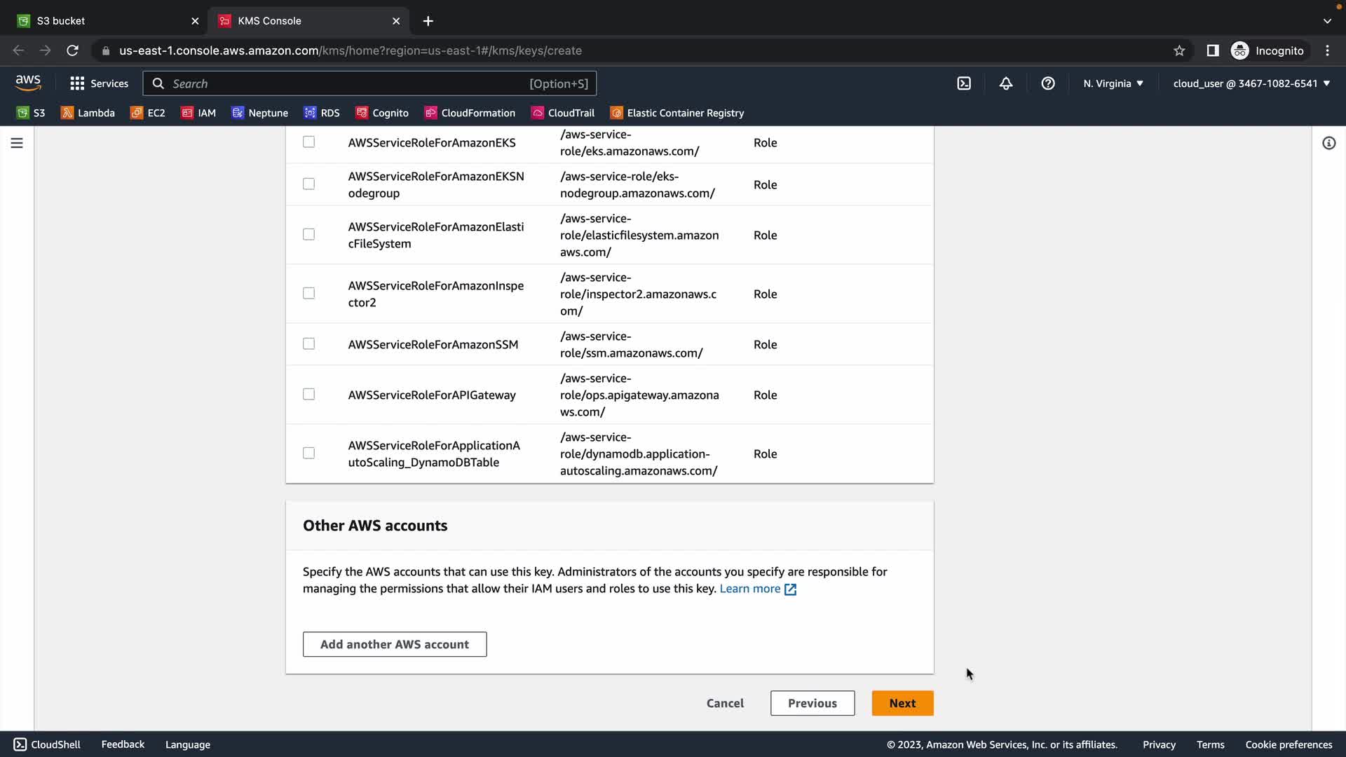
Task: Open Elastic Container Registry shortcut
Action: coord(677,113)
